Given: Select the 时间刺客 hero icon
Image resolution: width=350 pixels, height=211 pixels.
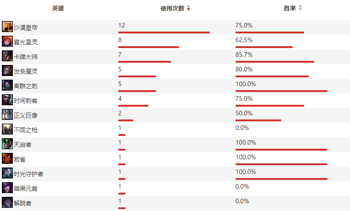Looking at the screenshot, I should [7, 100].
